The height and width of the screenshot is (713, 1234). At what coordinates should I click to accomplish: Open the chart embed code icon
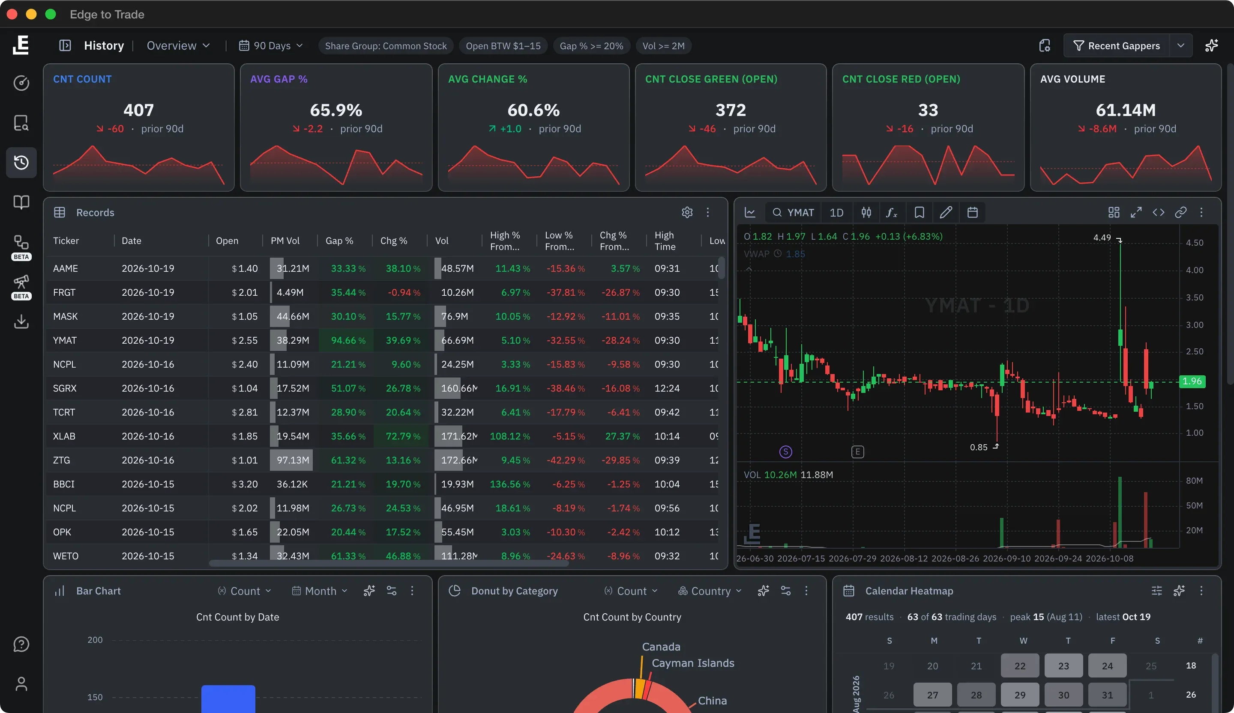tap(1158, 212)
